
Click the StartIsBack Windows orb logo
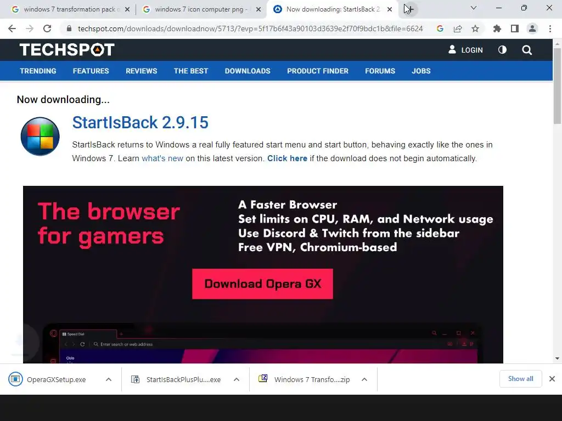(x=40, y=136)
